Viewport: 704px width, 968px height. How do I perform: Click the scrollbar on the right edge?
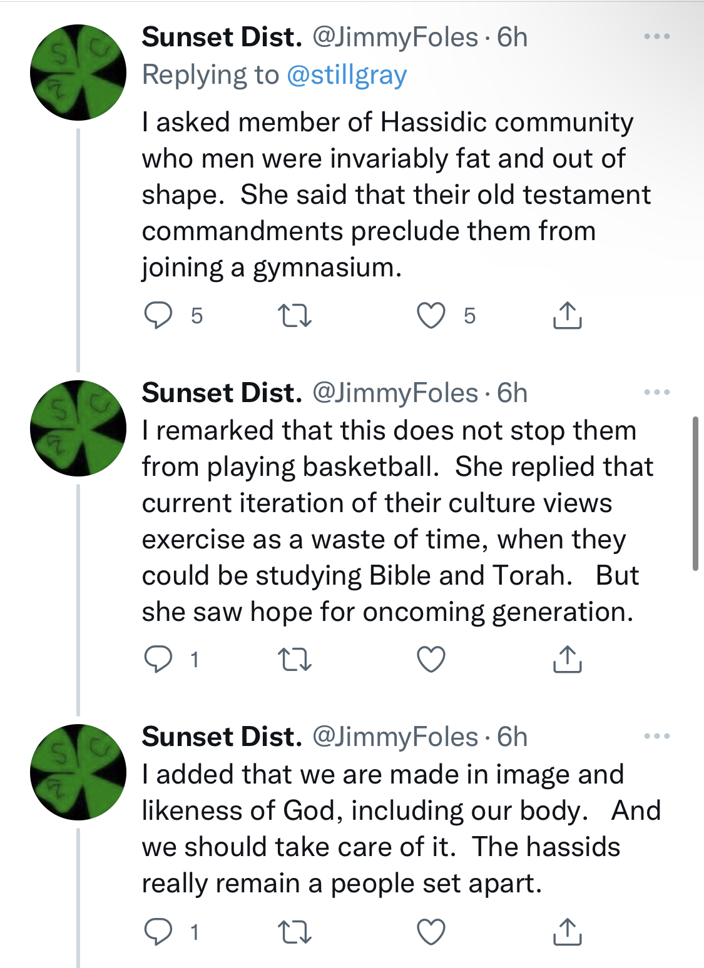point(695,494)
